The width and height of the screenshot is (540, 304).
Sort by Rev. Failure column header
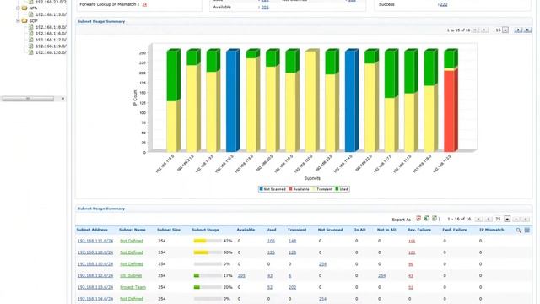tap(419, 230)
